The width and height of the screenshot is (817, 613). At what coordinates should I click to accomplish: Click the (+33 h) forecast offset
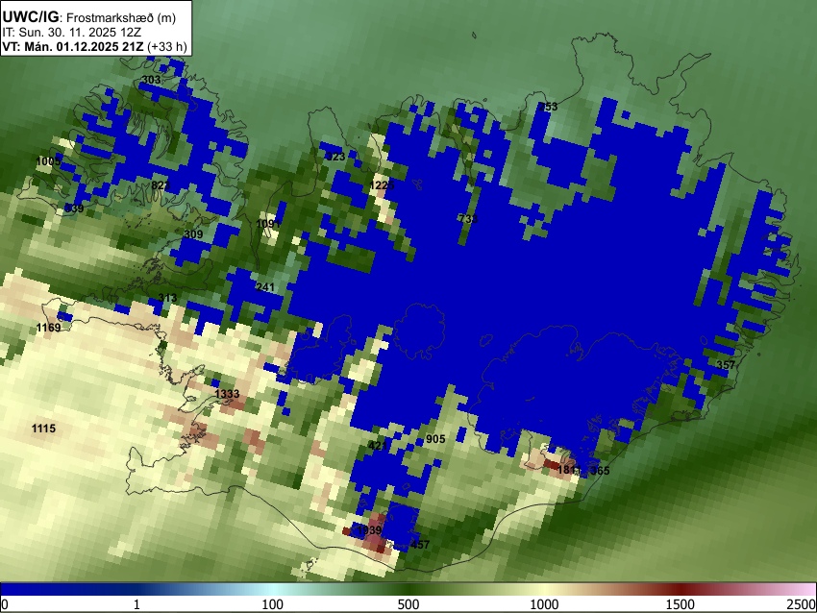pos(166,47)
